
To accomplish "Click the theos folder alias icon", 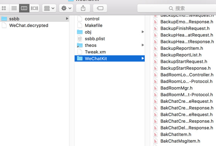I will coord(80,45).
